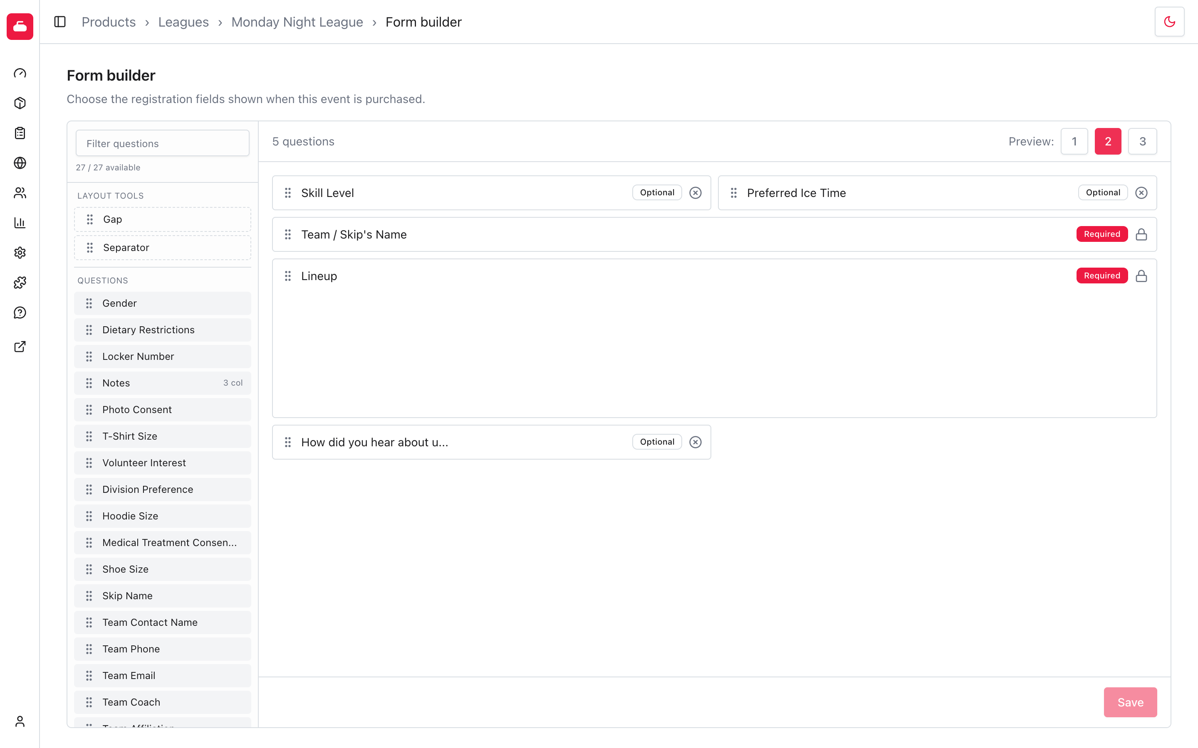This screenshot has height=748, width=1198.
Task: Toggle Optional badge on Preferred Ice Time
Action: (1103, 192)
